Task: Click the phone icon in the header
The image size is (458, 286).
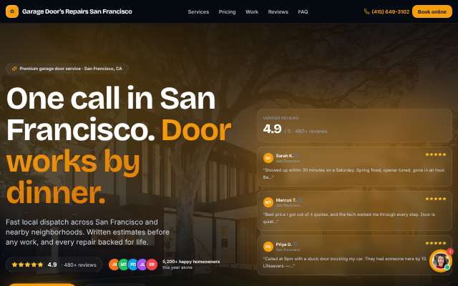Action: point(366,11)
